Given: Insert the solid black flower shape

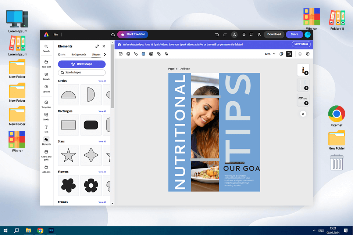Looking at the screenshot, I should 68,185.
